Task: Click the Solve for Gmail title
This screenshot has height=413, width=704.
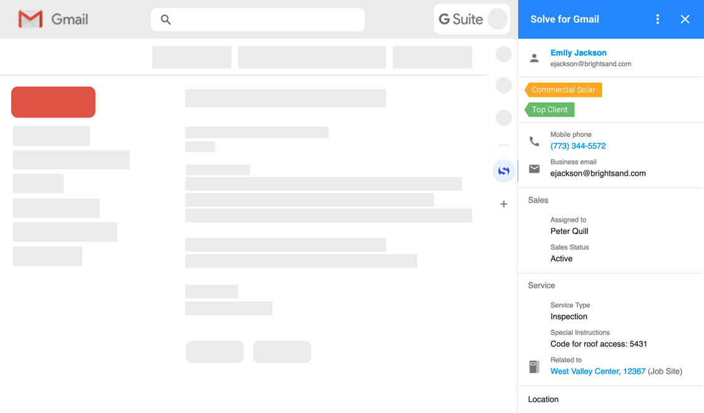Action: tap(565, 19)
